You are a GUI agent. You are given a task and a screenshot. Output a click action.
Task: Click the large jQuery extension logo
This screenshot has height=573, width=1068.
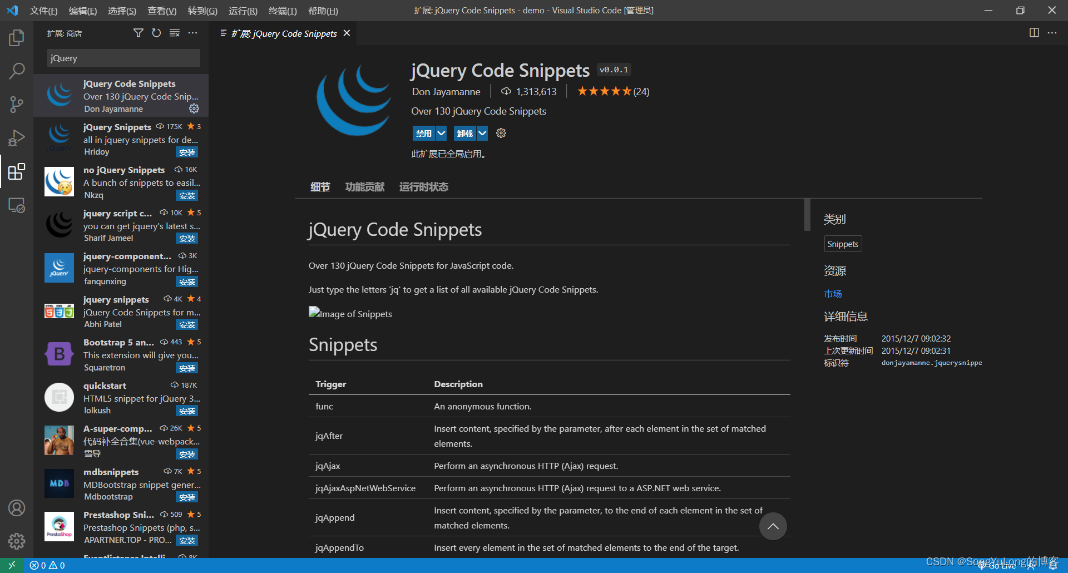353,100
